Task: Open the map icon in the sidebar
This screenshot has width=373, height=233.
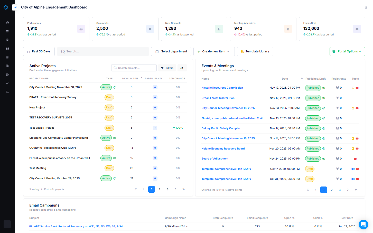Action: pyautogui.click(x=7, y=48)
